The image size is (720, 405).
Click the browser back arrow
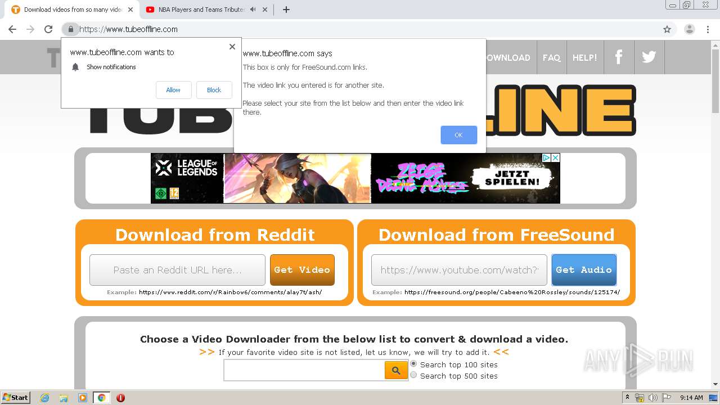tap(12, 29)
